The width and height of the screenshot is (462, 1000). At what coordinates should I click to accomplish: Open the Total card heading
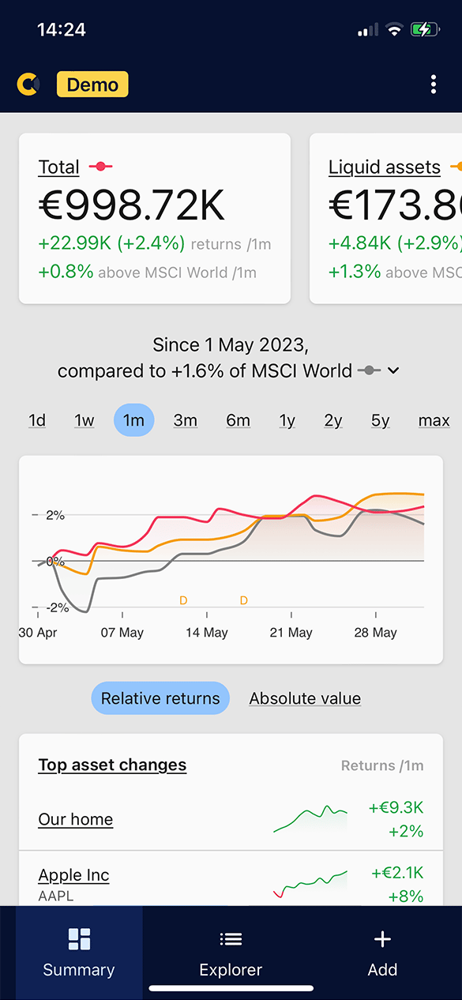tap(59, 167)
